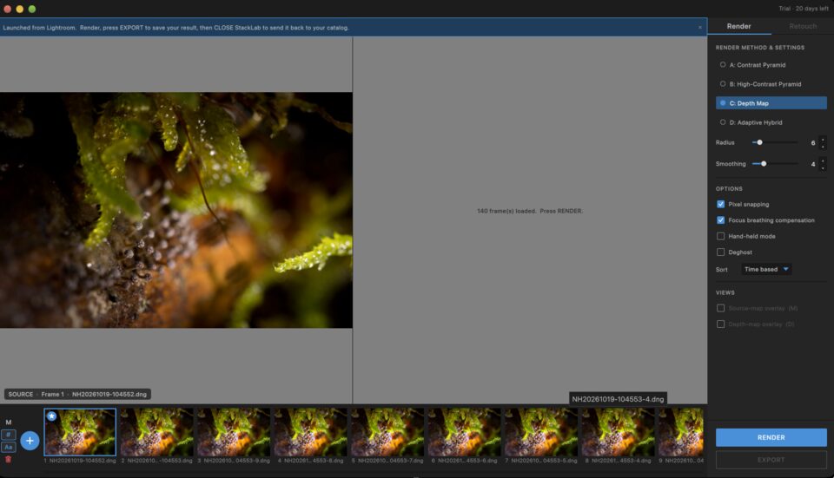This screenshot has height=478, width=834.
Task: Click the Radius value field showing 6
Action: coord(812,143)
